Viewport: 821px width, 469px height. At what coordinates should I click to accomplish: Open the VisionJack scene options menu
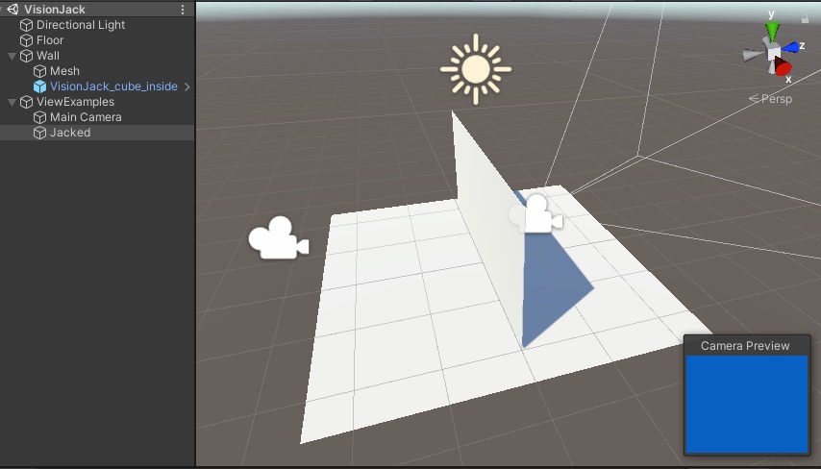pos(183,10)
